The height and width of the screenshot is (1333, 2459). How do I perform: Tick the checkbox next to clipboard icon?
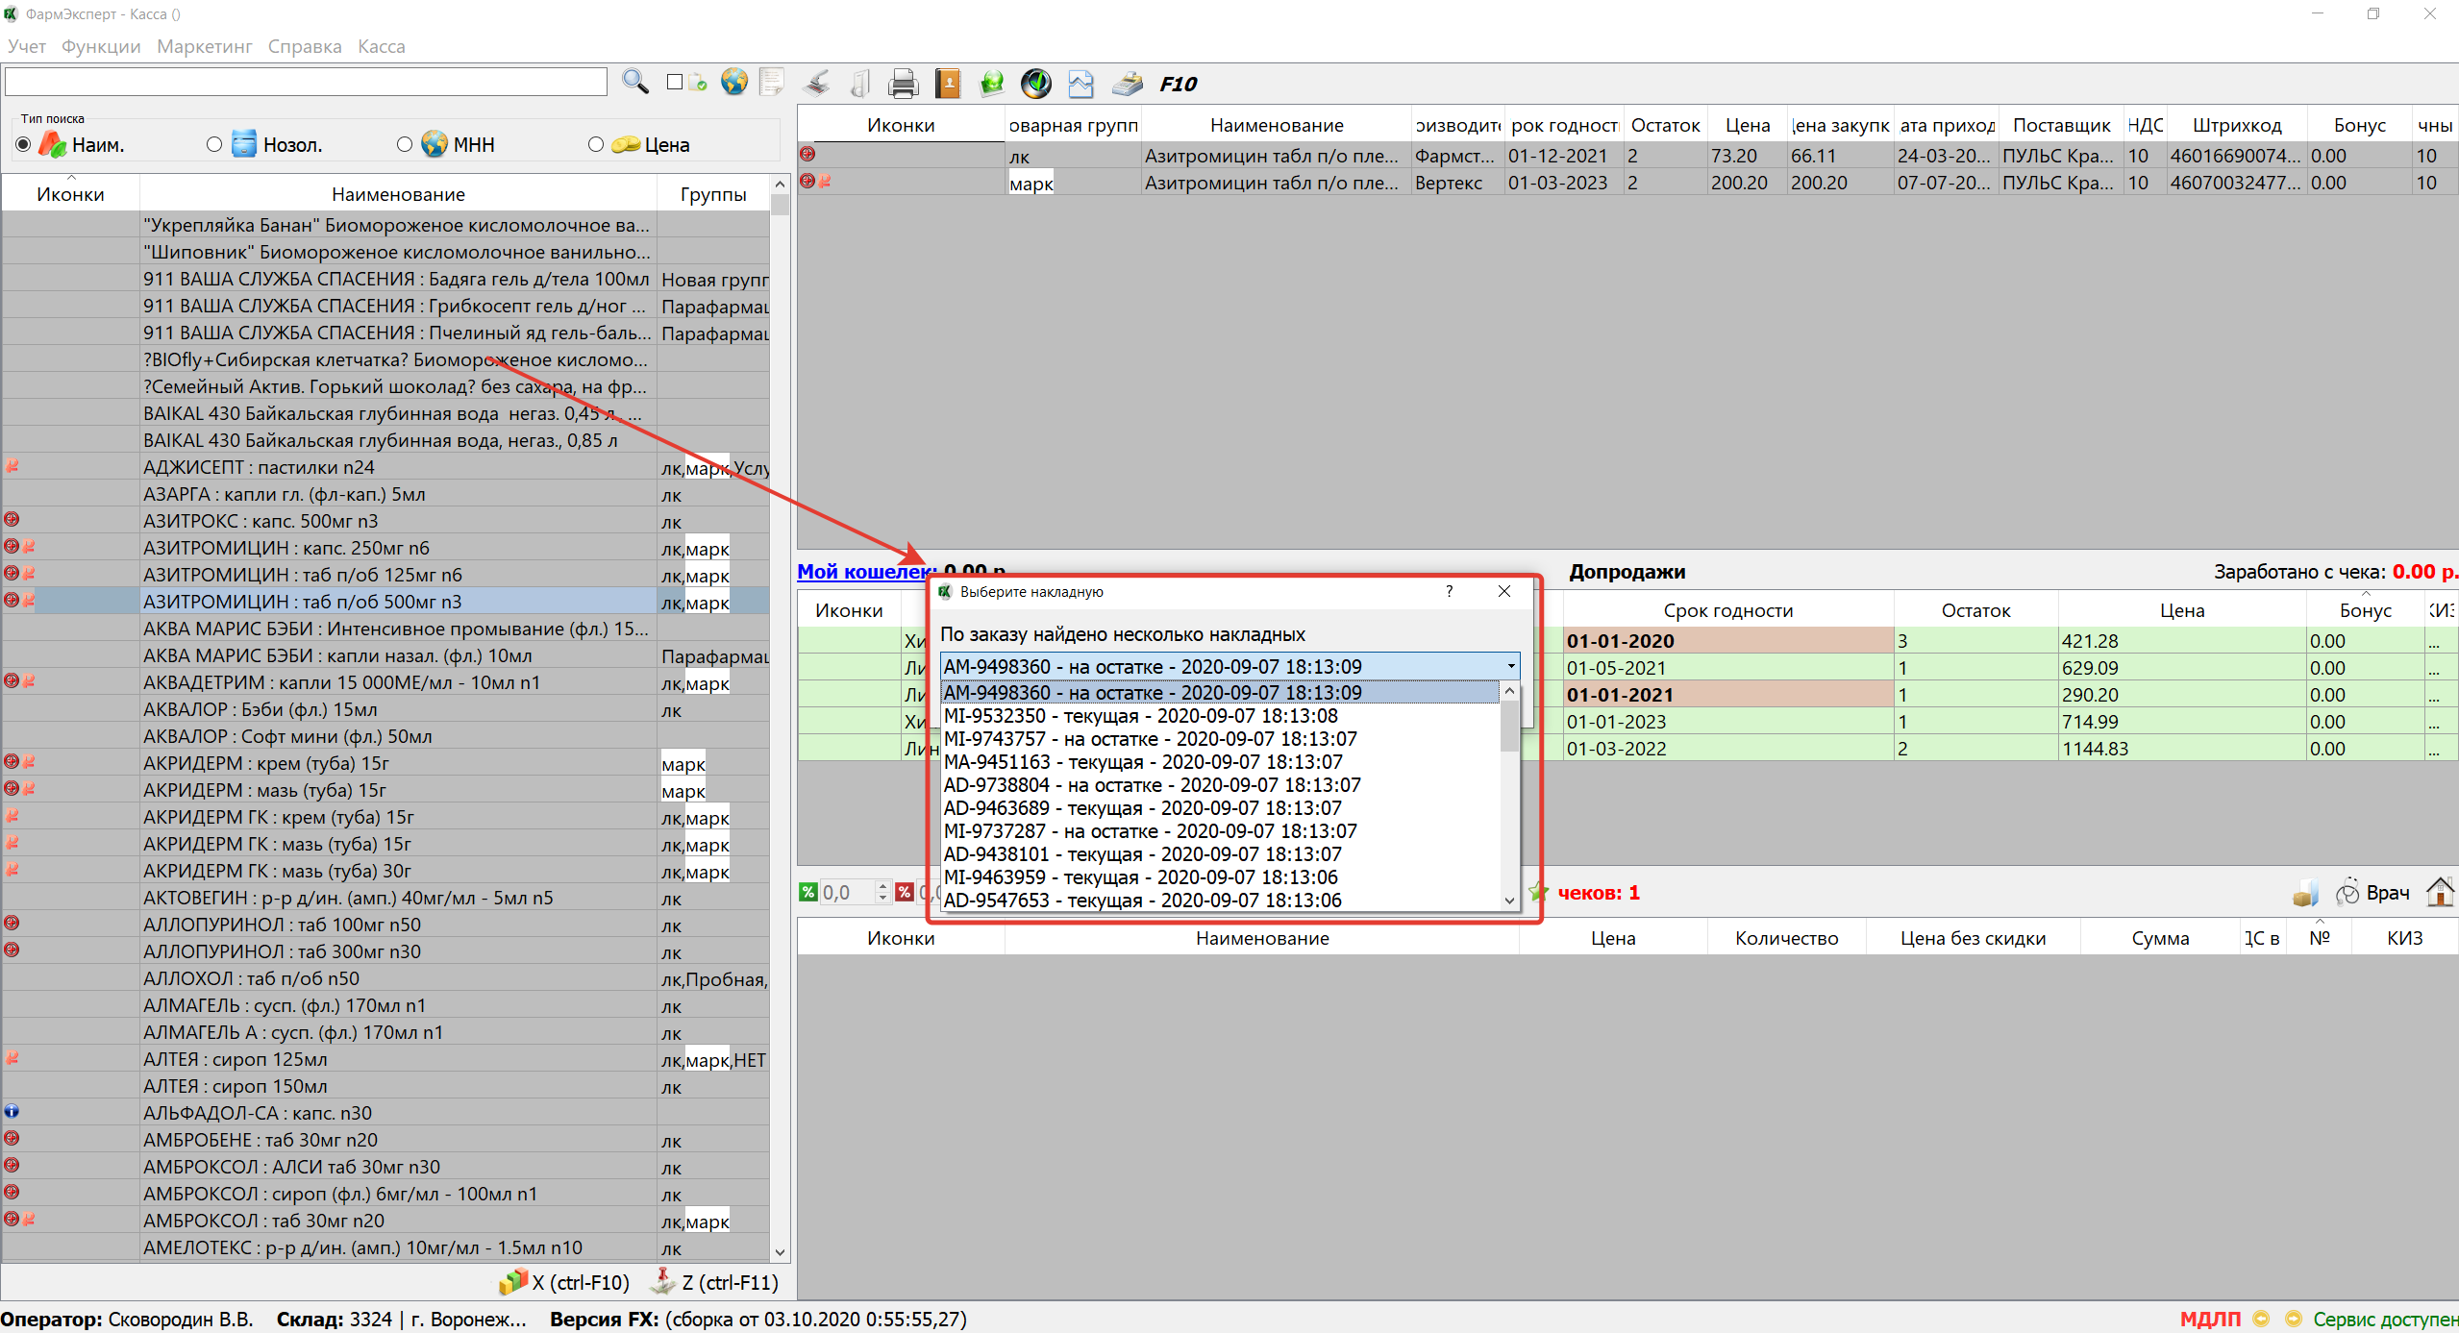pos(675,83)
